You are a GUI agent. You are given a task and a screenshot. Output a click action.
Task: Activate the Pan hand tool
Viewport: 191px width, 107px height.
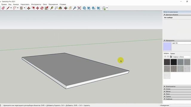coord(70,8)
